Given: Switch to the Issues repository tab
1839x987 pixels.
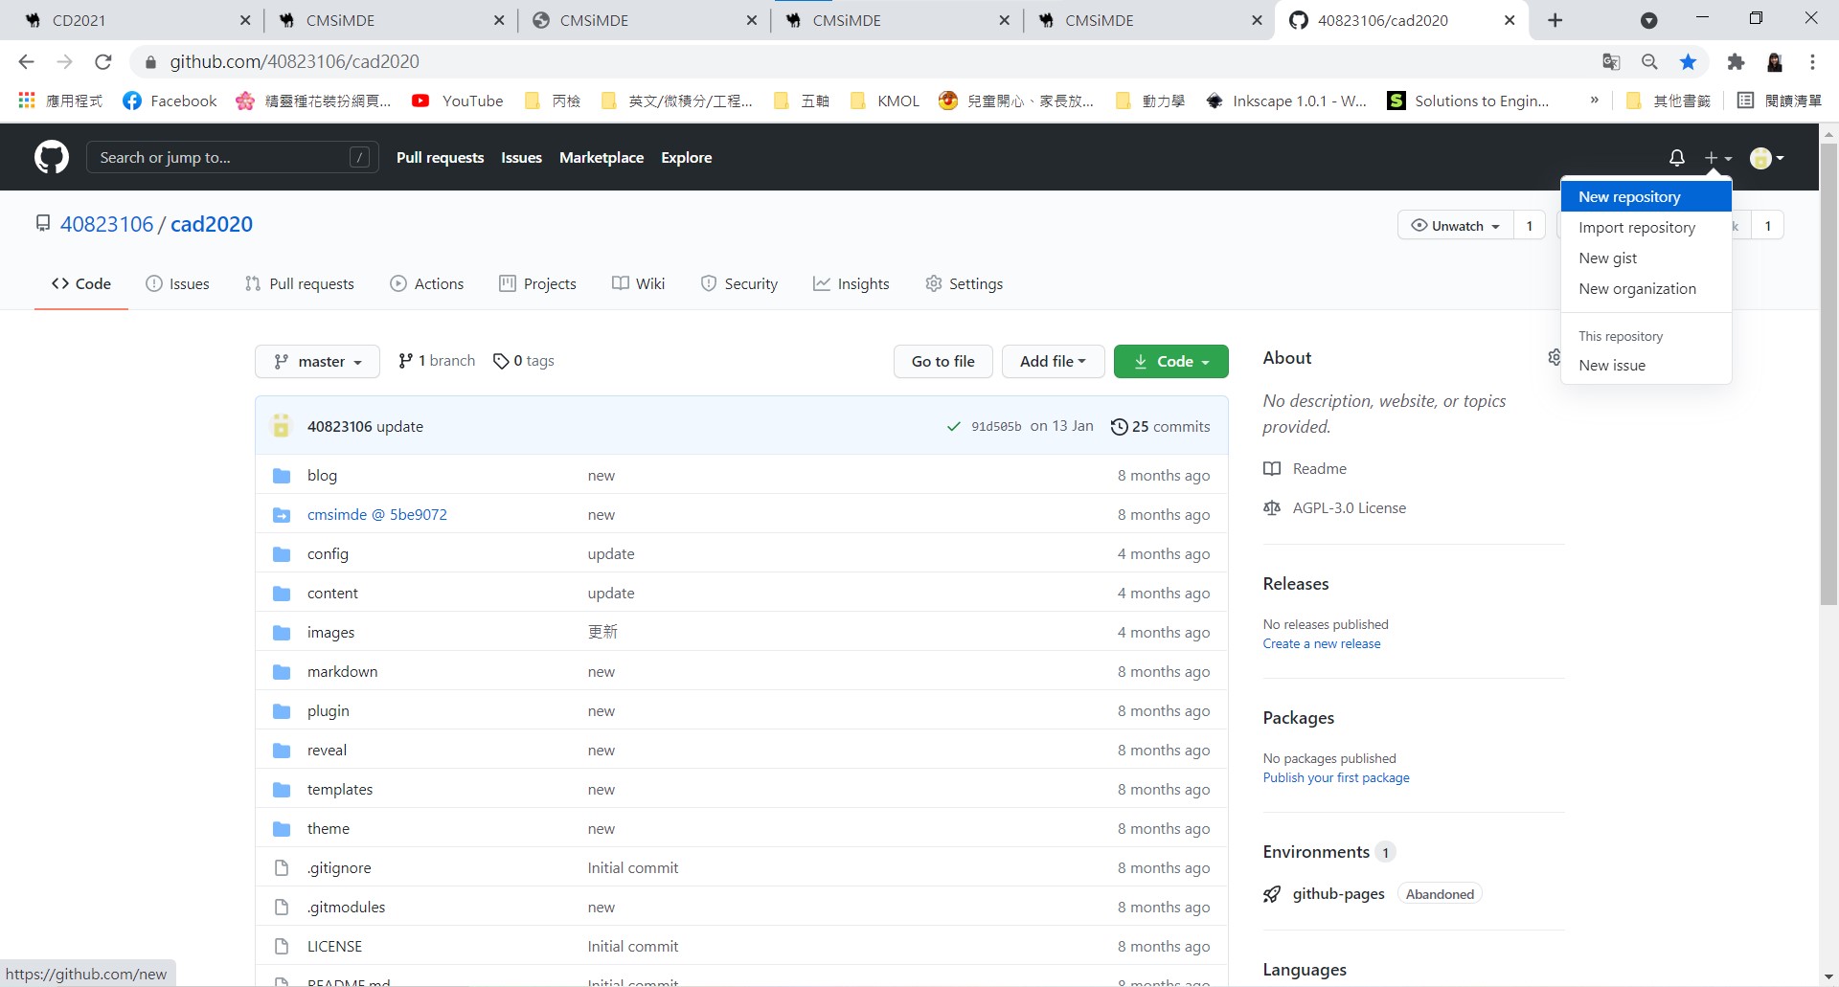Looking at the screenshot, I should 177,283.
